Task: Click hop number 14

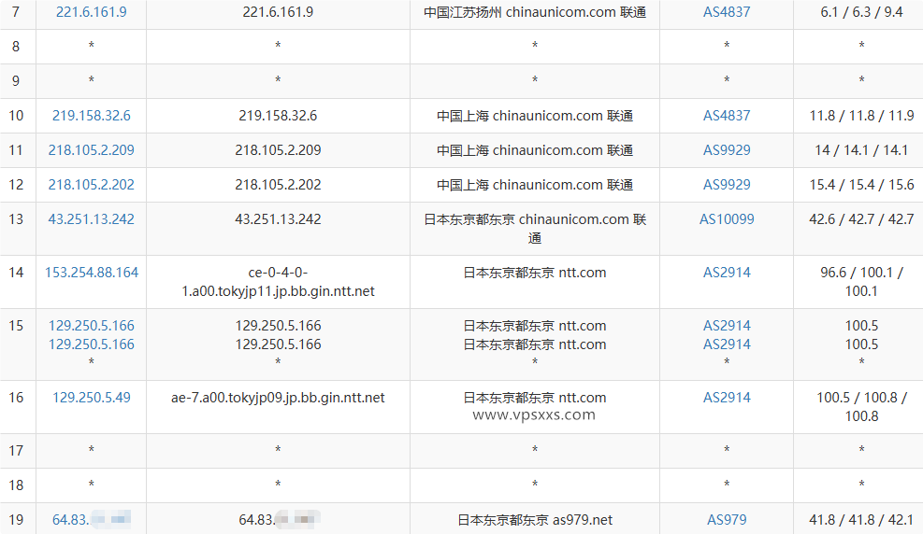Action: [x=16, y=273]
